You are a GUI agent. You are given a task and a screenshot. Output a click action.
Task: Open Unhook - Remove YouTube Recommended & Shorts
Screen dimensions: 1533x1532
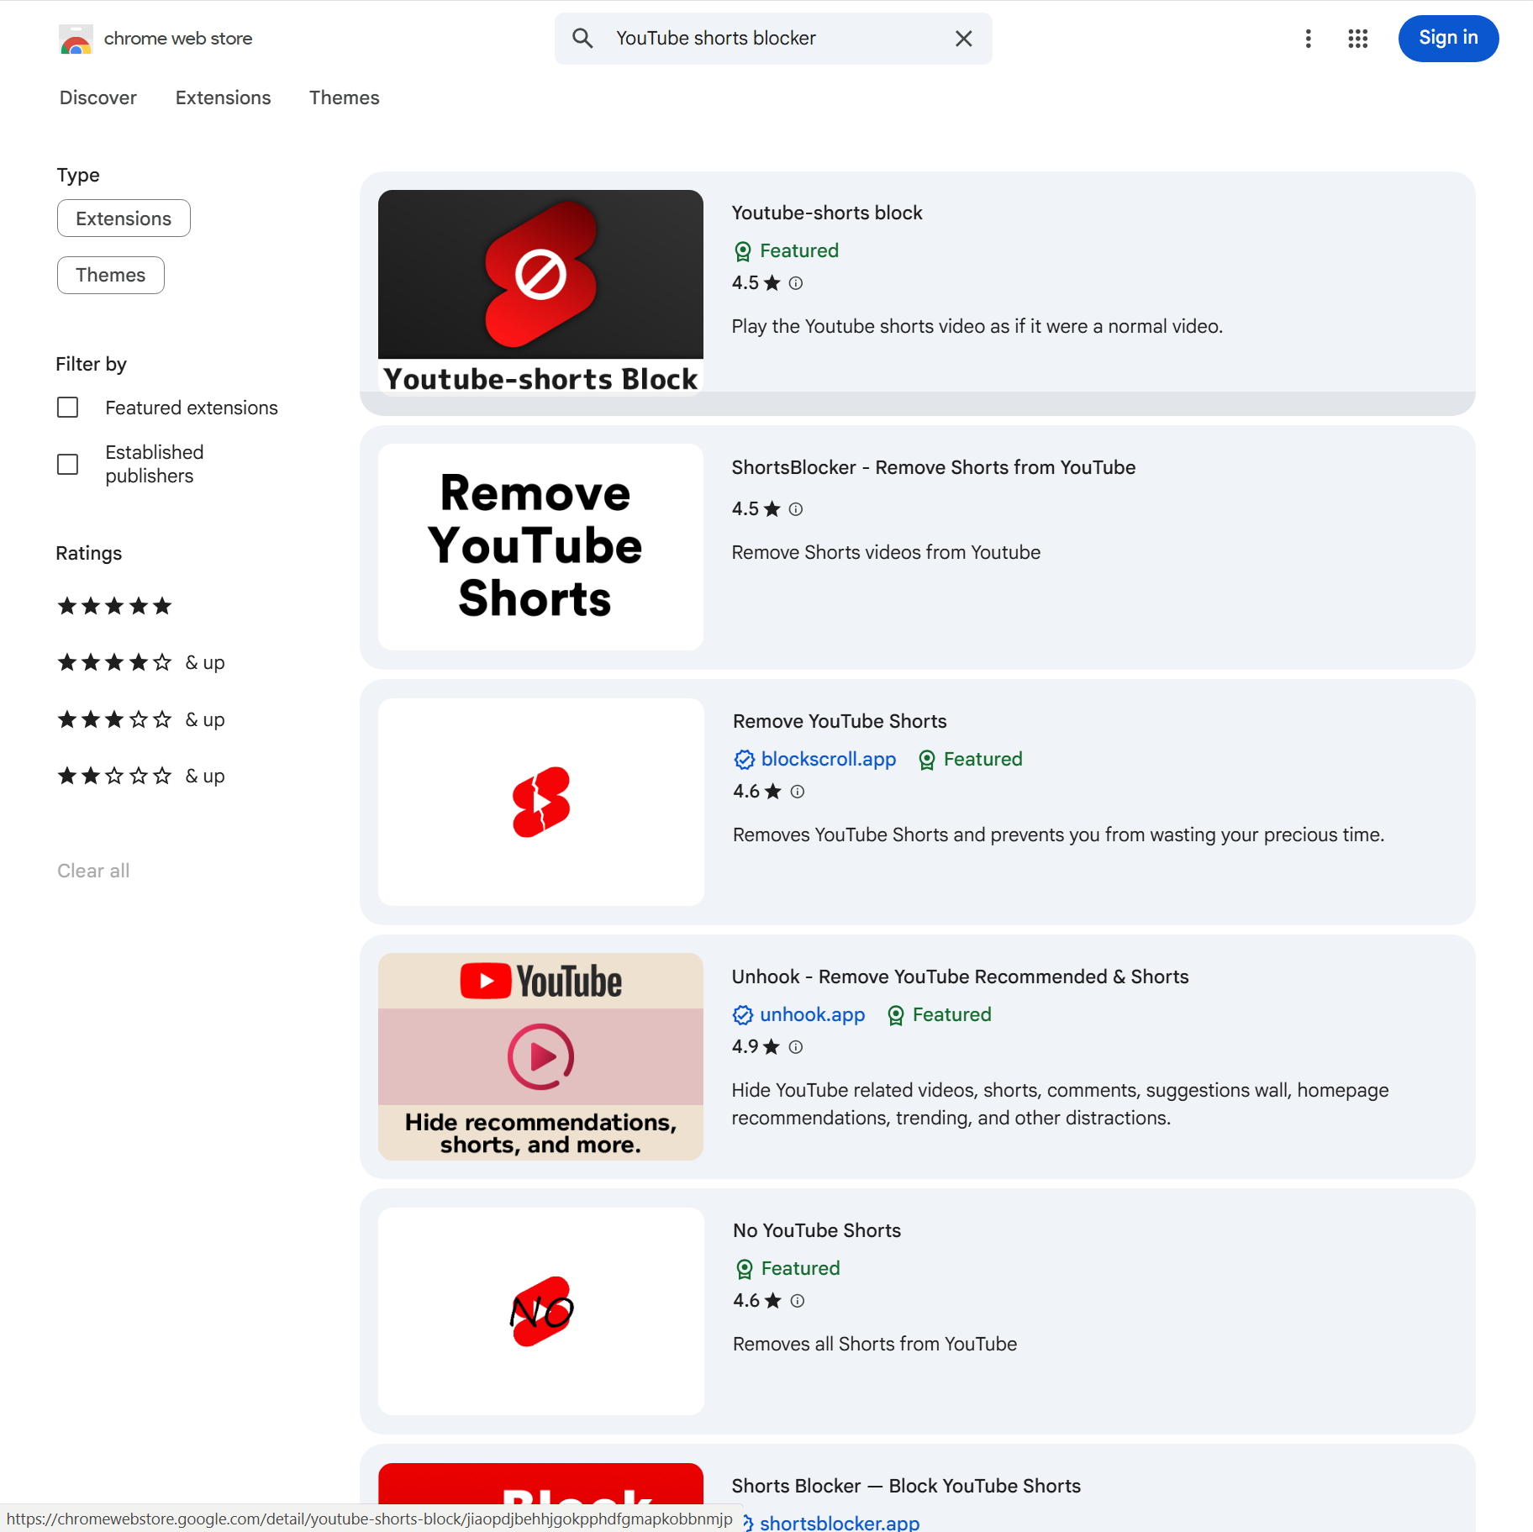pos(961,977)
